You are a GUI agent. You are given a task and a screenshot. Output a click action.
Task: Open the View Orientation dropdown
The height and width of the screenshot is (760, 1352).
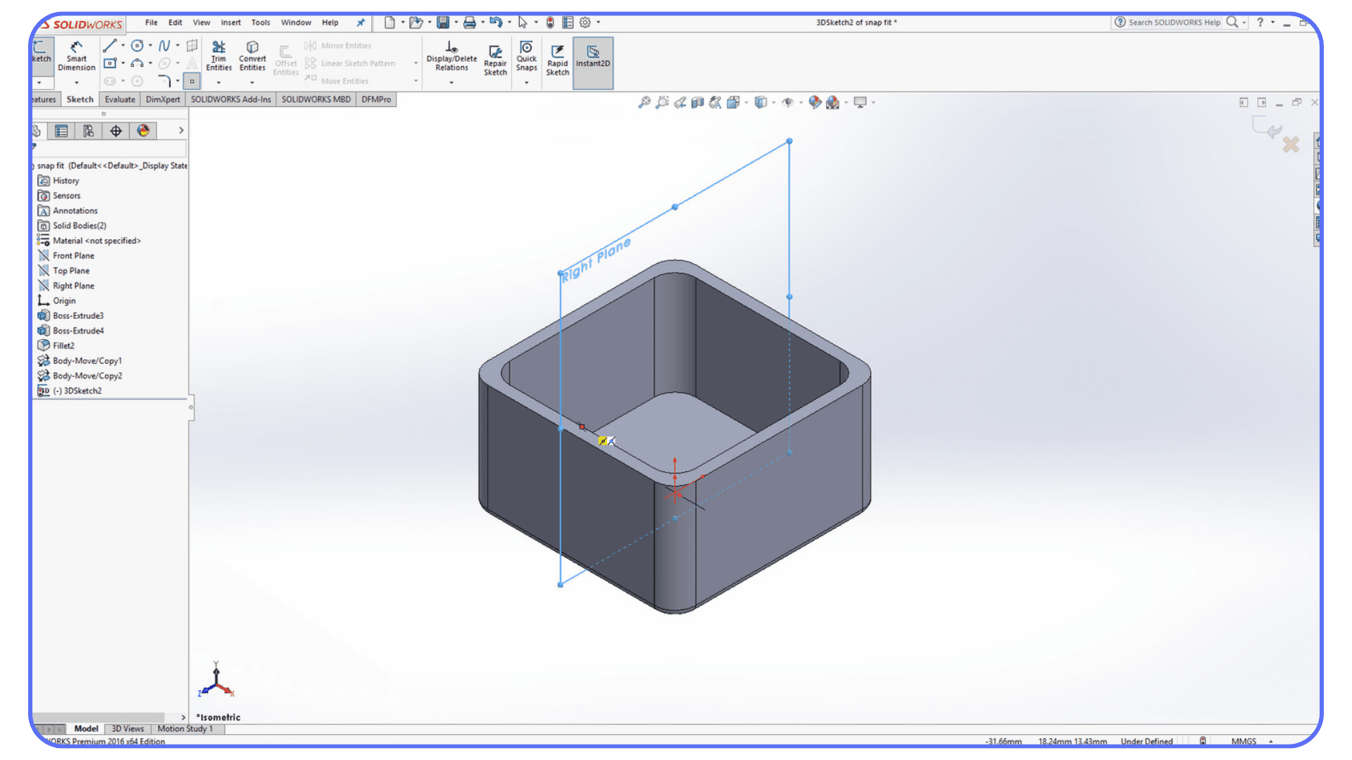(x=746, y=103)
